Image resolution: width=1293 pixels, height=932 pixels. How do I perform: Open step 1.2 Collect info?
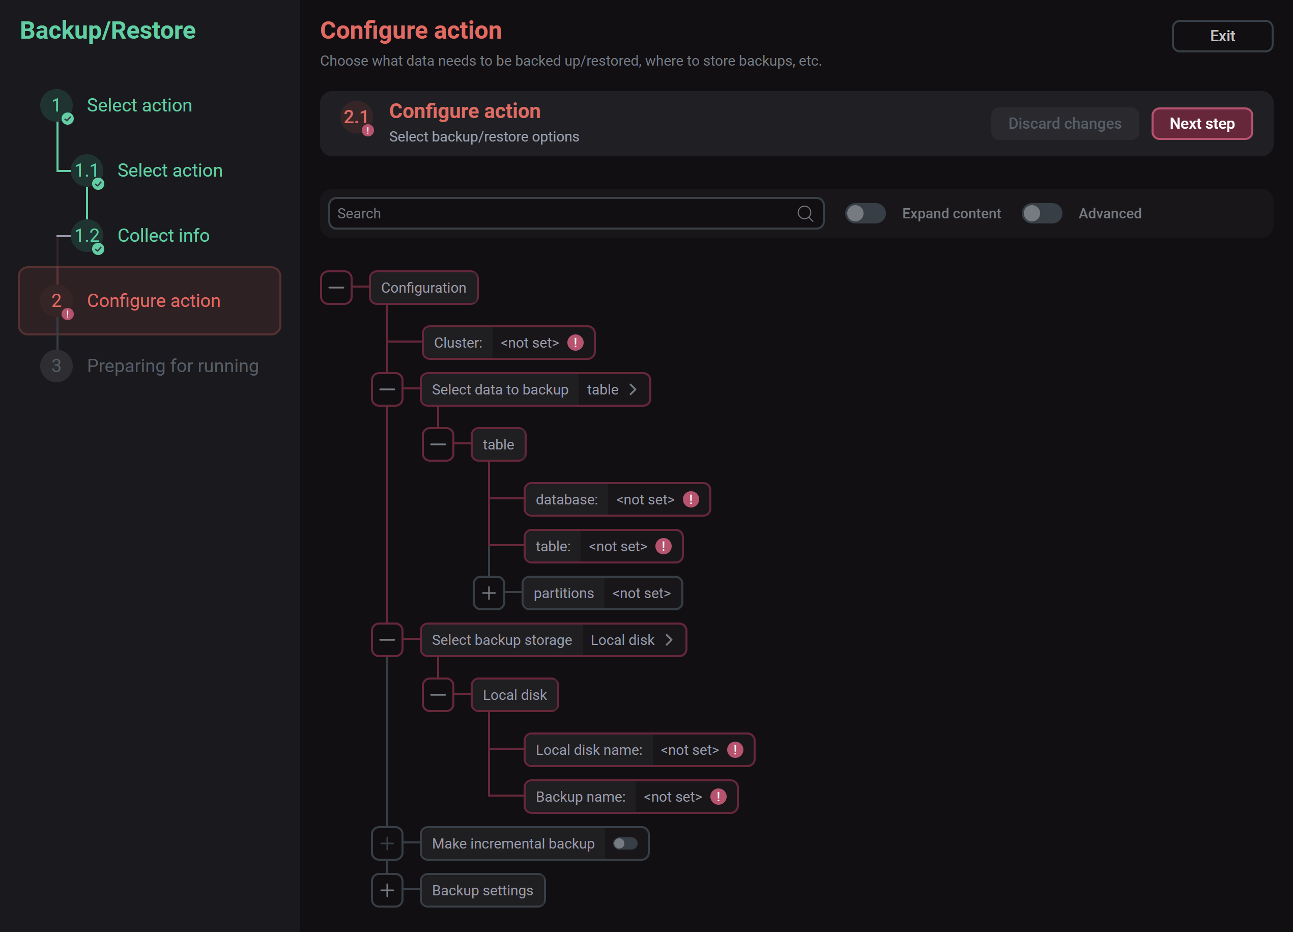(x=164, y=236)
